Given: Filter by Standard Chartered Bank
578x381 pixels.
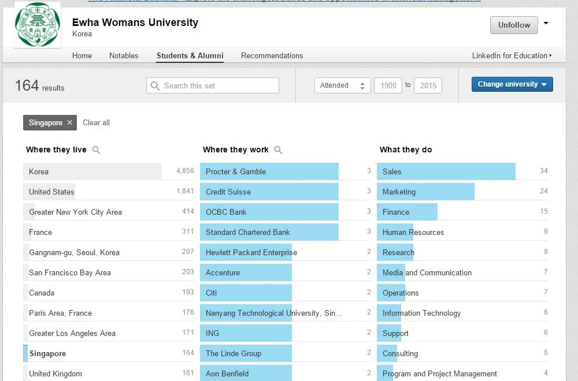Looking at the screenshot, I should point(286,232).
